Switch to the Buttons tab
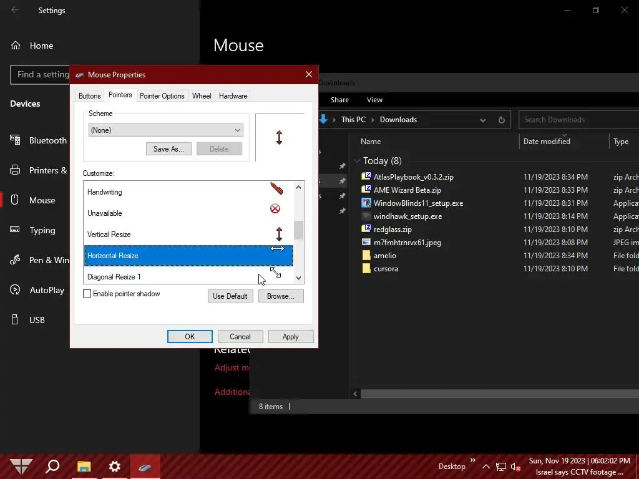This screenshot has width=639, height=479. pos(90,95)
